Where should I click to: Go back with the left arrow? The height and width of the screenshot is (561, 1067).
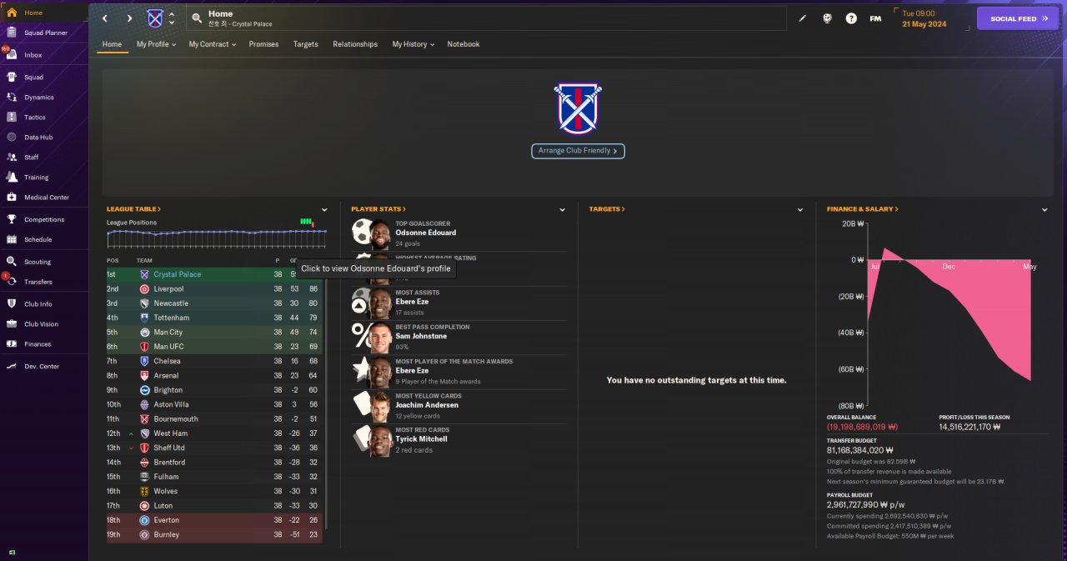click(x=105, y=18)
